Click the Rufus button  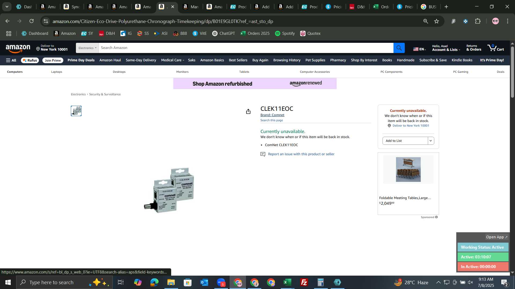pos(30,60)
